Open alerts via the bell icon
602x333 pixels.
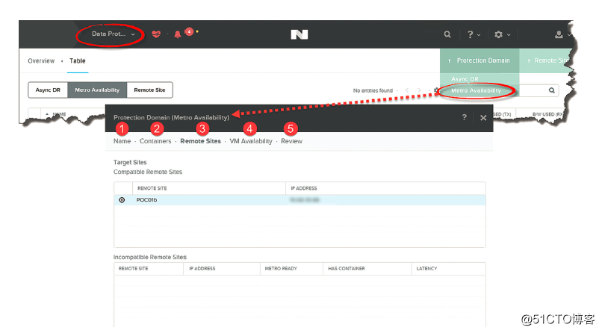click(177, 34)
